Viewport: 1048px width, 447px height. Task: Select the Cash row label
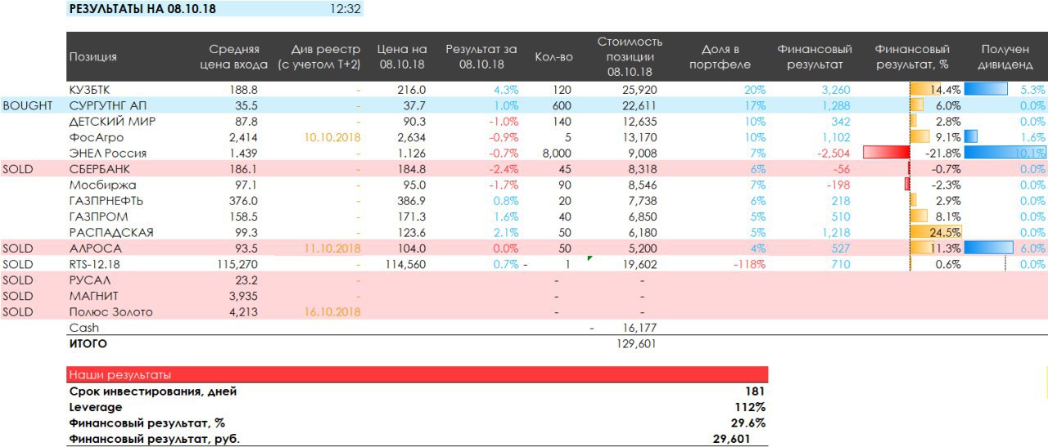coord(84,328)
